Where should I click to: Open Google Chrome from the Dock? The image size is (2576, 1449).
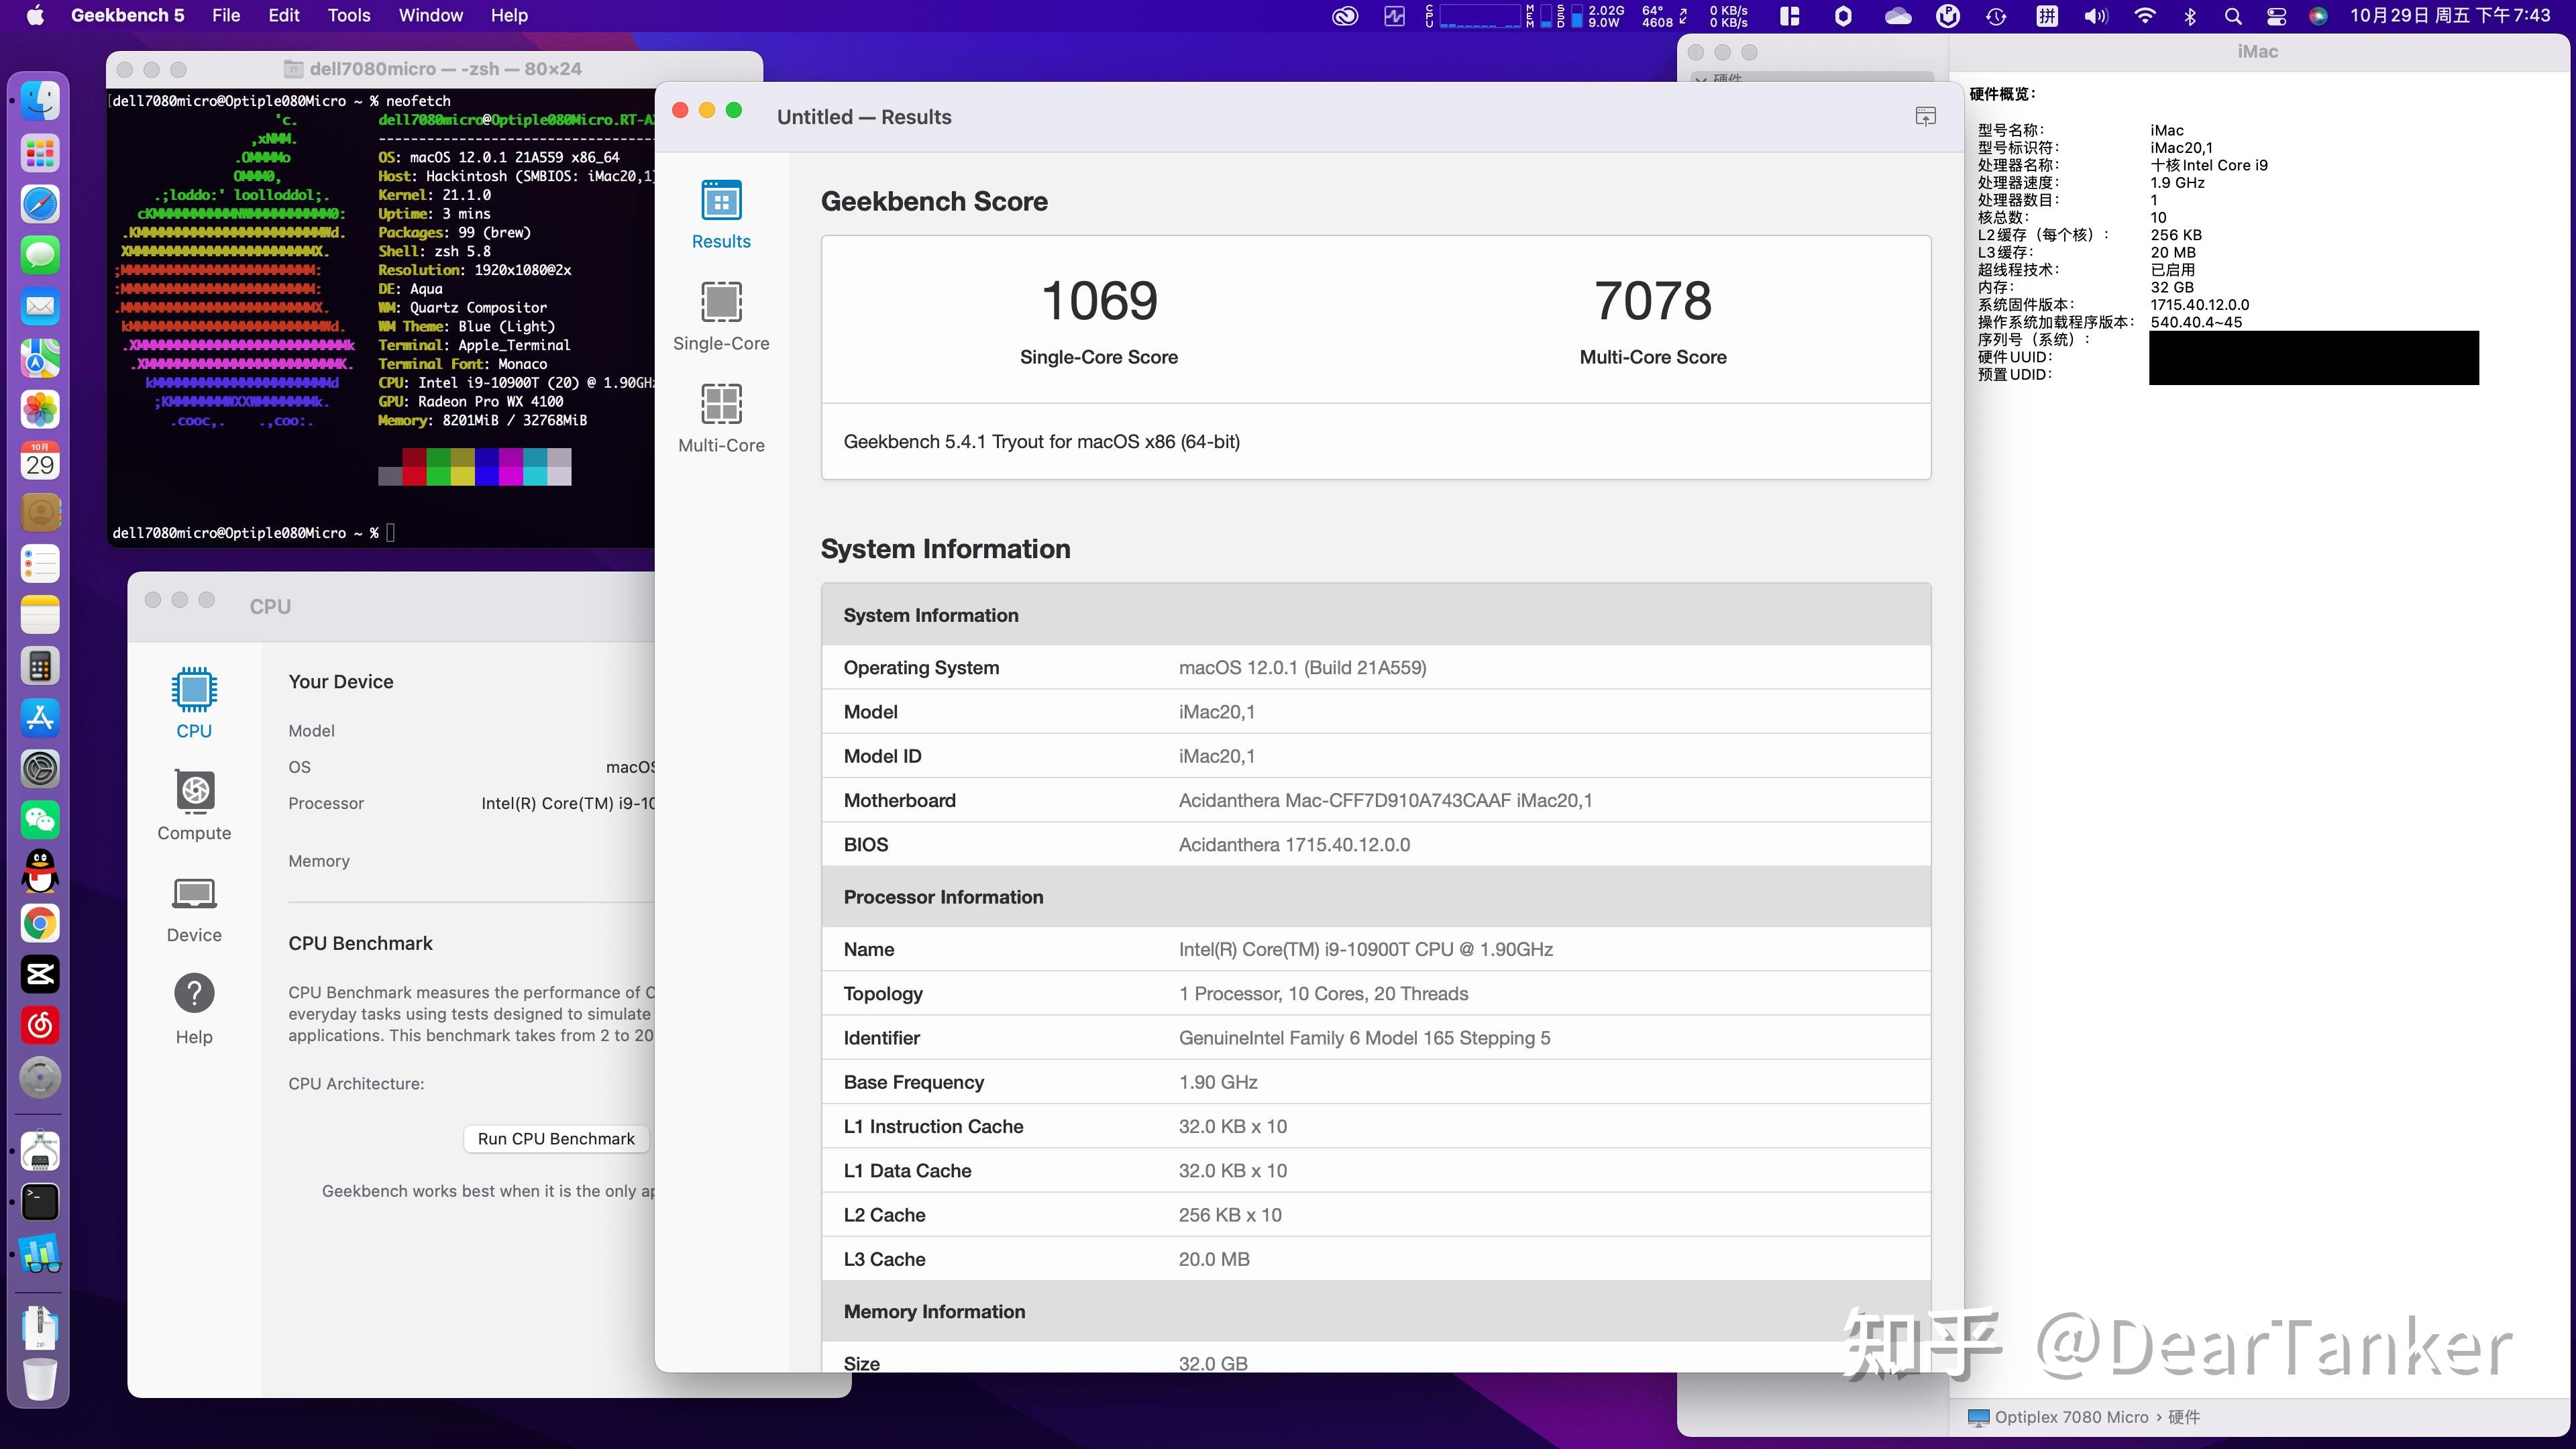[x=40, y=923]
